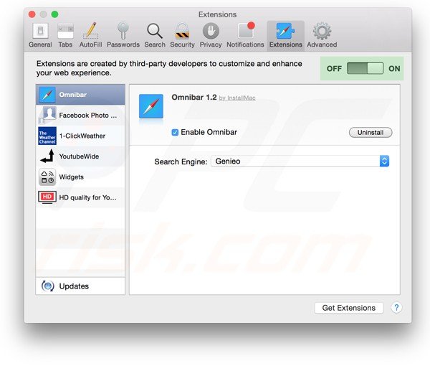
Task: Click the Search Engine dropdown arrows
Action: tap(384, 161)
